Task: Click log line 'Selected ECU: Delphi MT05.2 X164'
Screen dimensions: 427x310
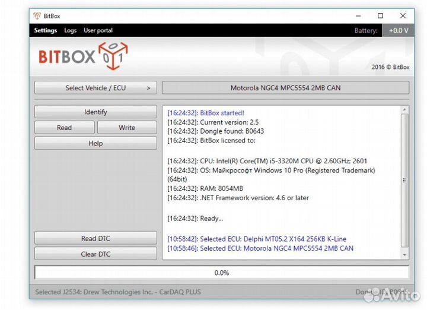Action: point(257,239)
